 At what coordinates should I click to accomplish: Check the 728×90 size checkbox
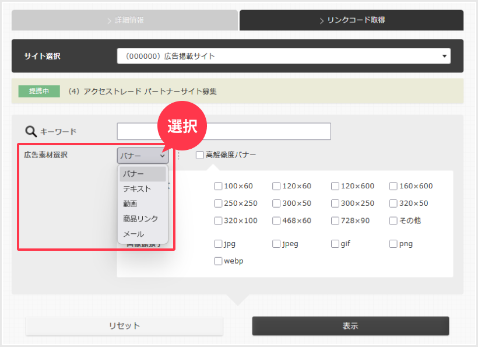335,221
